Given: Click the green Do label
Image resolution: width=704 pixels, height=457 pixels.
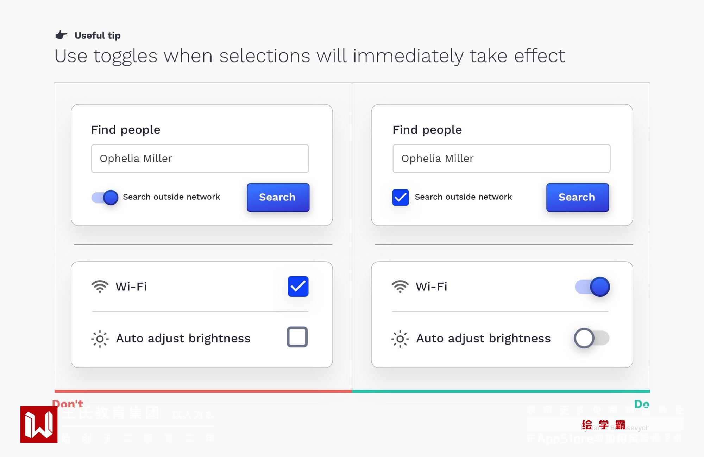Looking at the screenshot, I should pos(642,404).
